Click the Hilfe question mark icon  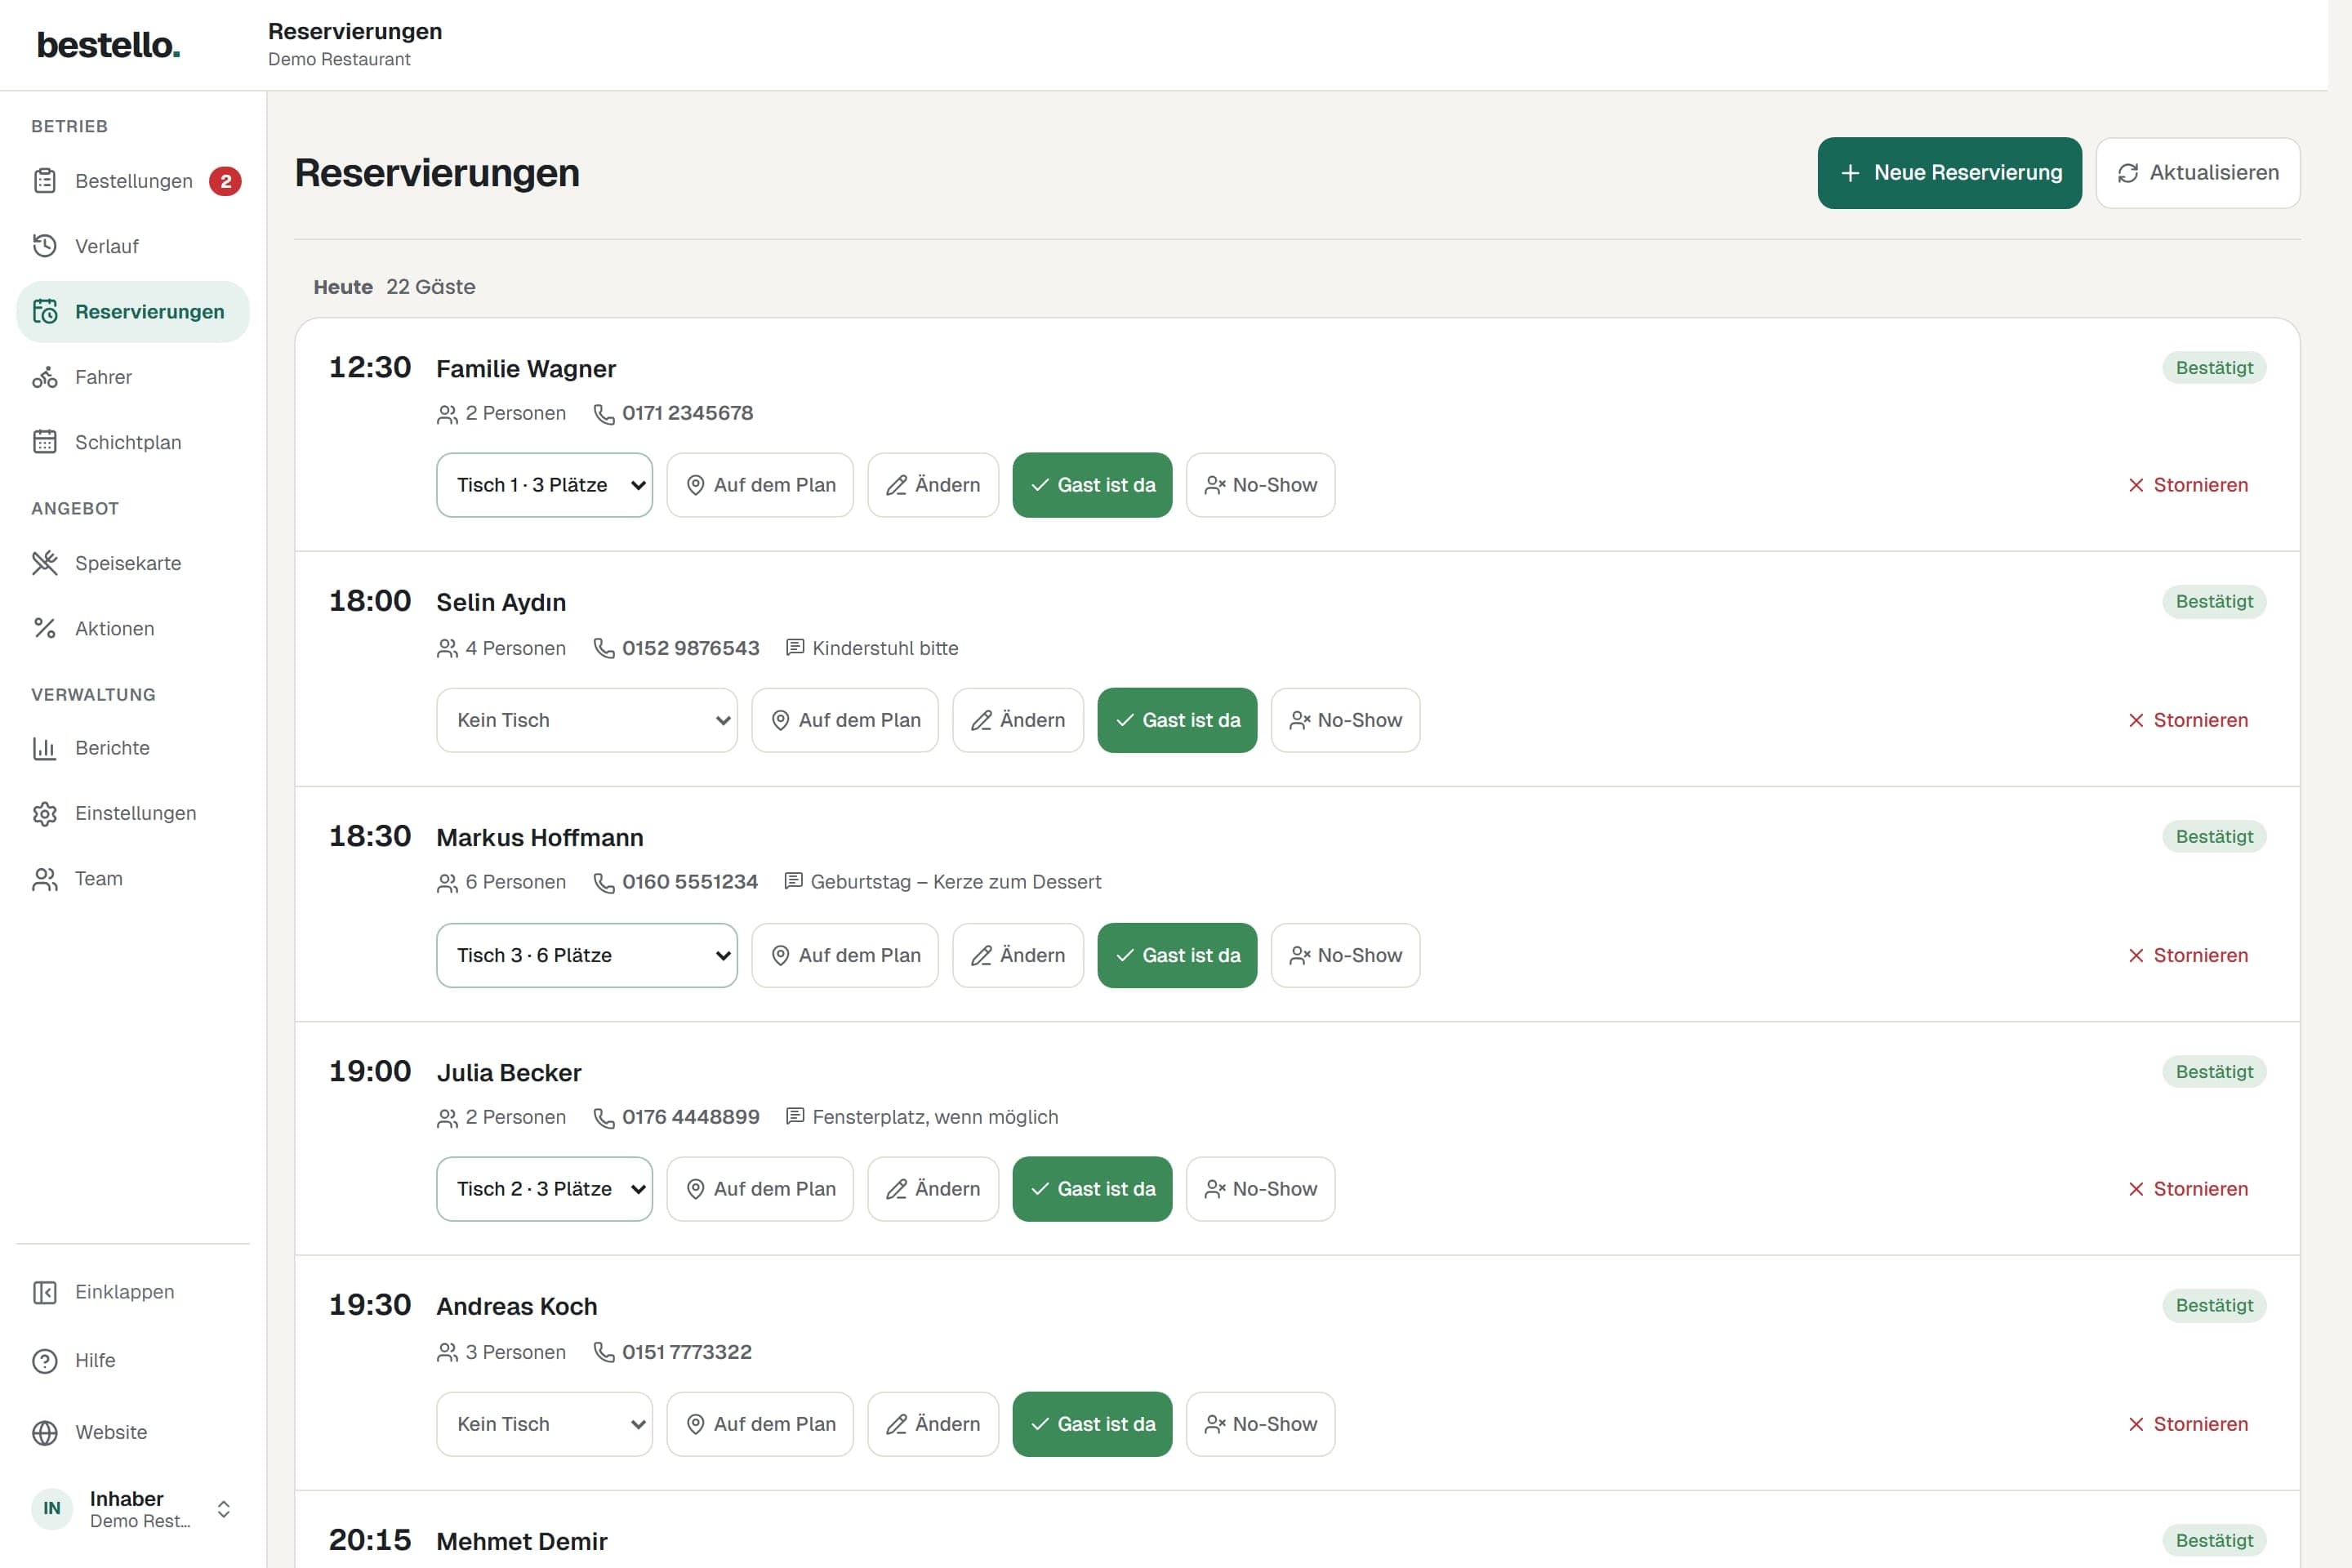(x=45, y=1361)
